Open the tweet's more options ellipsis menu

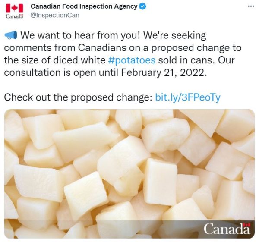(x=251, y=6)
